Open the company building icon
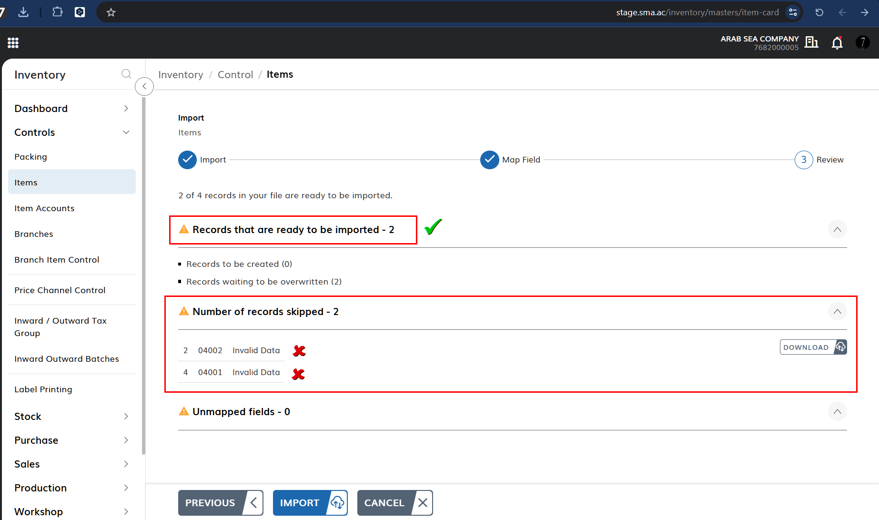Screen dimensions: 879x520 pos(811,42)
